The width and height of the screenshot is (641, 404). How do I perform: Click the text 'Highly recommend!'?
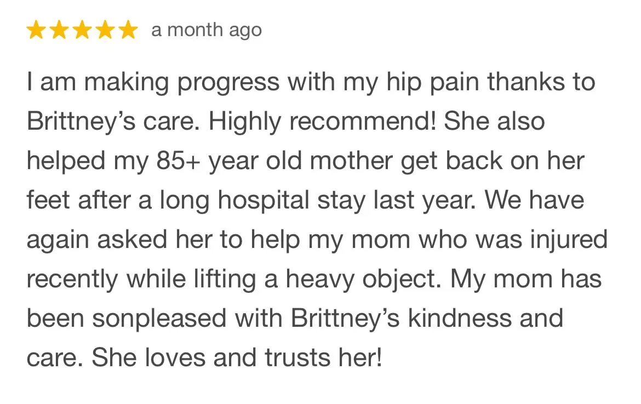[322, 122]
